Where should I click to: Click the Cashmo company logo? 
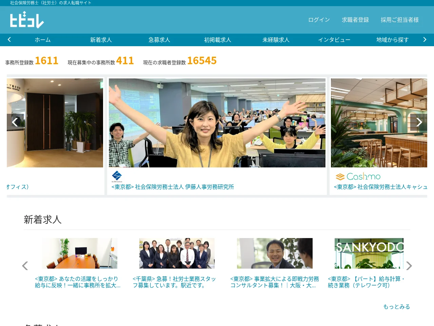(x=358, y=177)
